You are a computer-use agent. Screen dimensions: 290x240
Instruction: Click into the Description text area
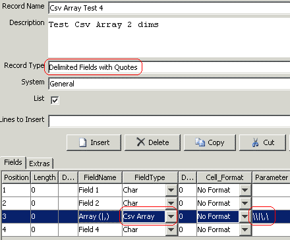169,38
